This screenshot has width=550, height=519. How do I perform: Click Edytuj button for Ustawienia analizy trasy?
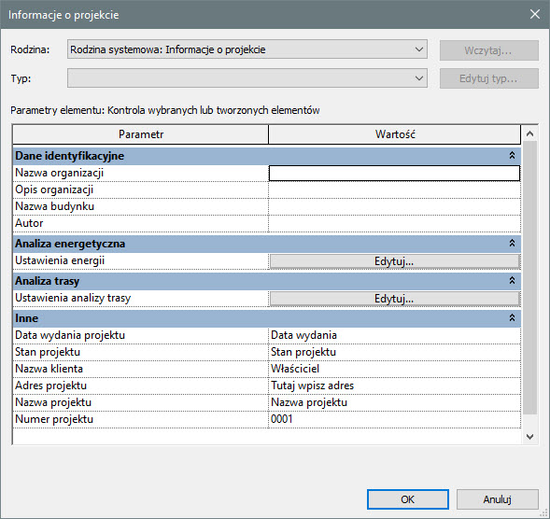[x=394, y=299]
